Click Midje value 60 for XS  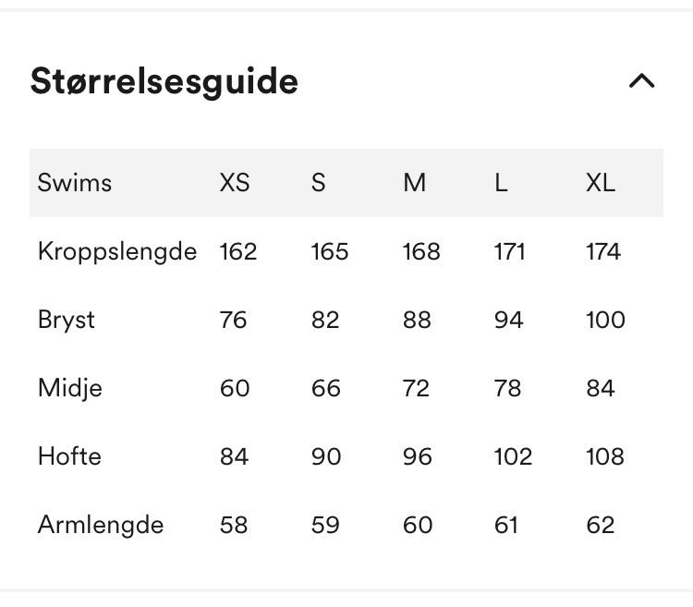click(x=235, y=388)
